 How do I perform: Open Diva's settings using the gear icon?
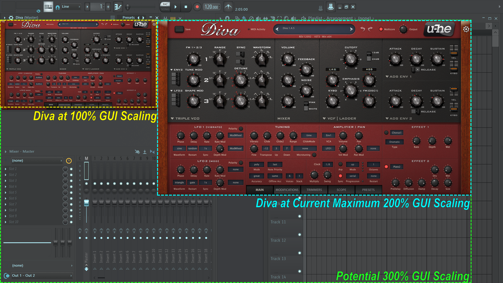point(466,29)
